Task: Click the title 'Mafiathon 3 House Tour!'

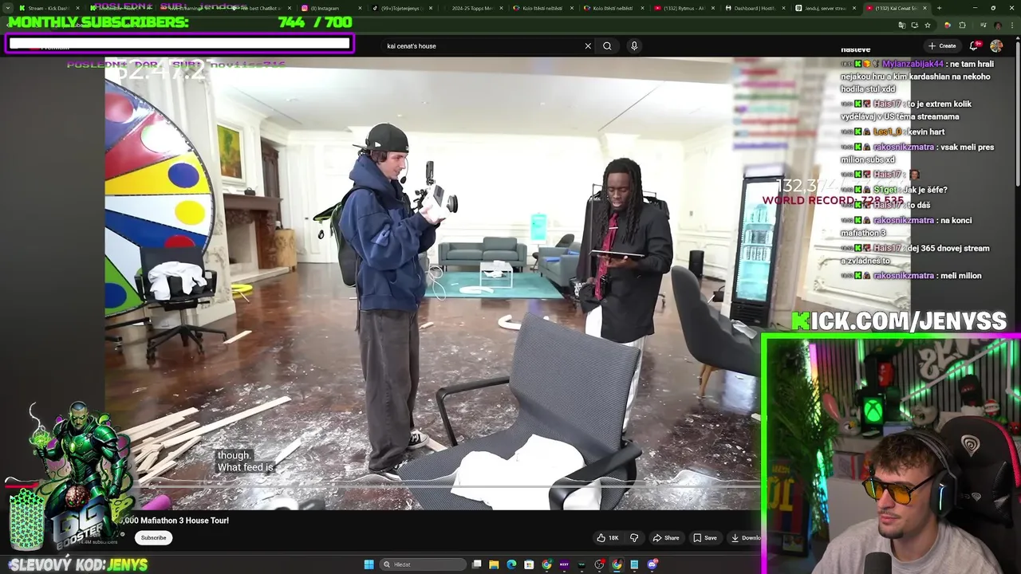Action: (x=183, y=521)
